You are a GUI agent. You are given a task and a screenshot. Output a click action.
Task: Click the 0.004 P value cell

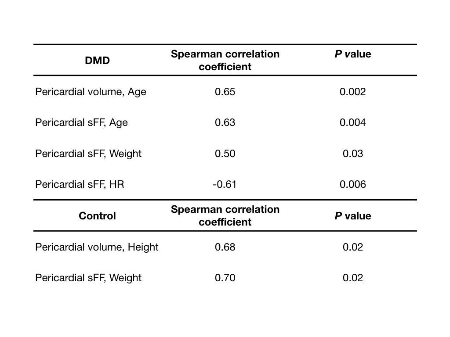click(x=353, y=122)
